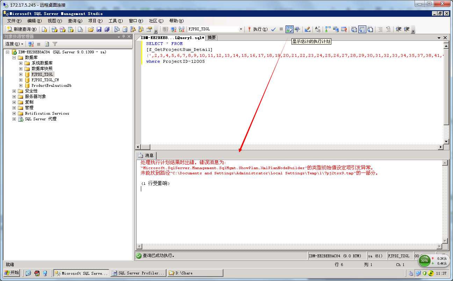Collapse the 数据库 tree node

(14, 58)
